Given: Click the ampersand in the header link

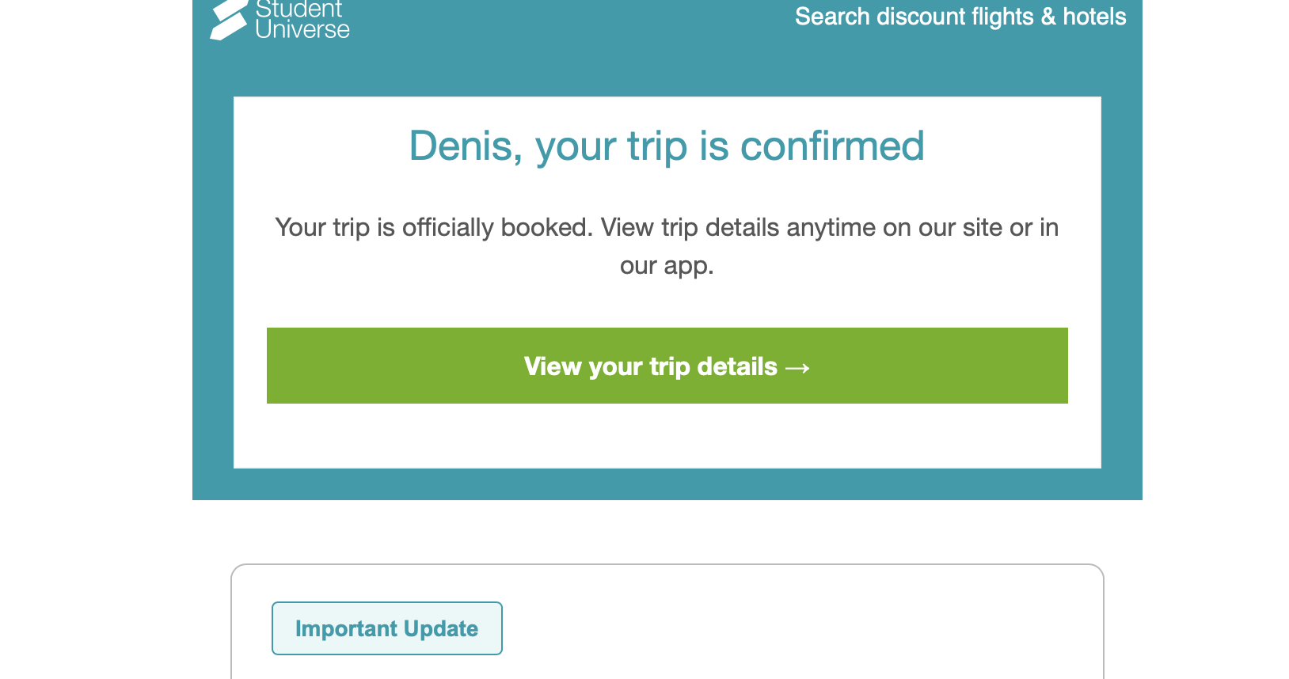Looking at the screenshot, I should (x=1048, y=17).
